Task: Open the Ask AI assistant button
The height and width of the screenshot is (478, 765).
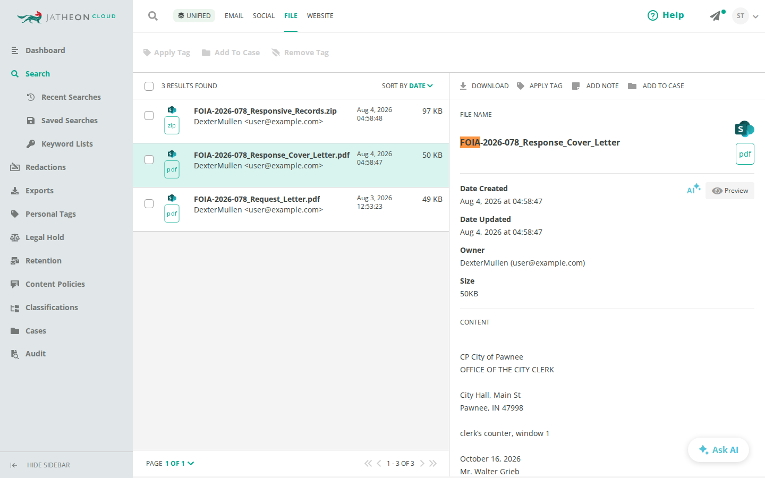Action: point(718,450)
